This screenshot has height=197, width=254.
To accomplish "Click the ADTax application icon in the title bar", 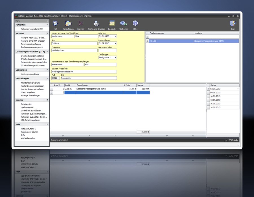I will pos(16,16).
